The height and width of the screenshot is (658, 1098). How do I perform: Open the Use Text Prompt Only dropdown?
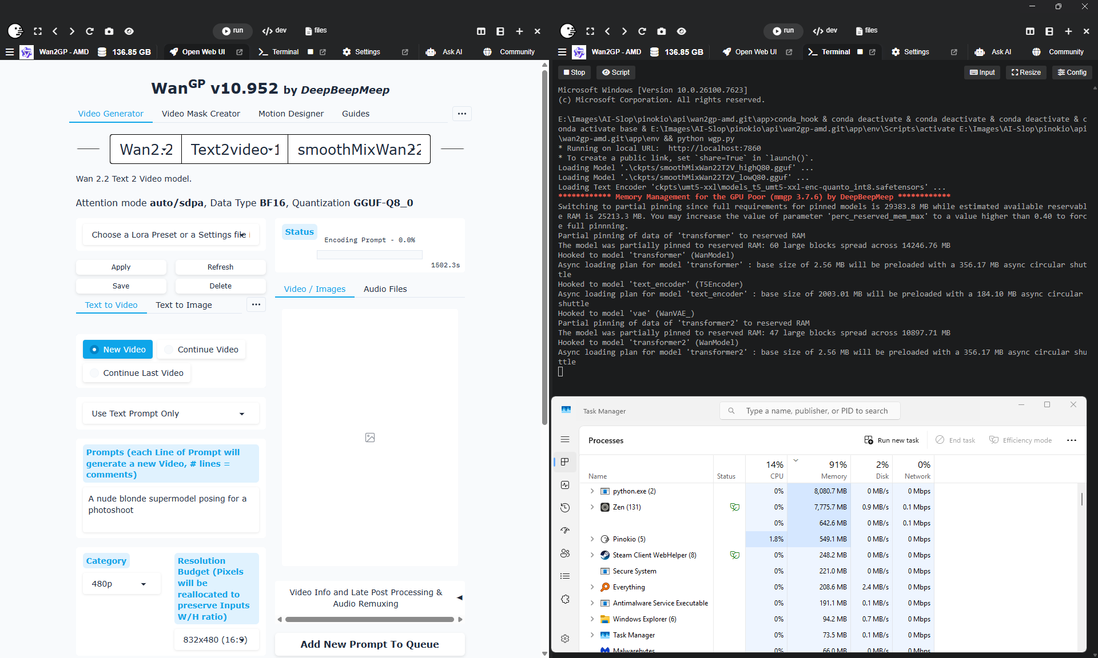(x=170, y=414)
